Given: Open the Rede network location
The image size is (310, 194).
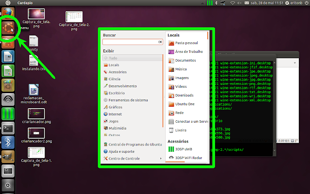Looking at the screenshot, I should [x=187, y=113].
